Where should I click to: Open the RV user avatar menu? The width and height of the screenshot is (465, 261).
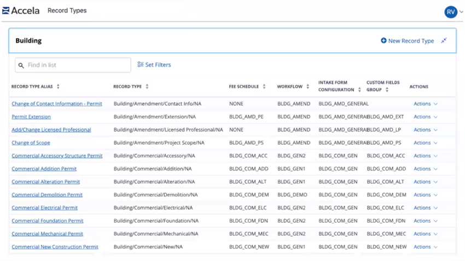[x=450, y=11]
